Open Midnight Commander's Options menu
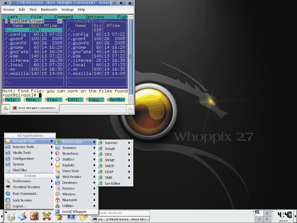297x223 pixels. [95, 17]
